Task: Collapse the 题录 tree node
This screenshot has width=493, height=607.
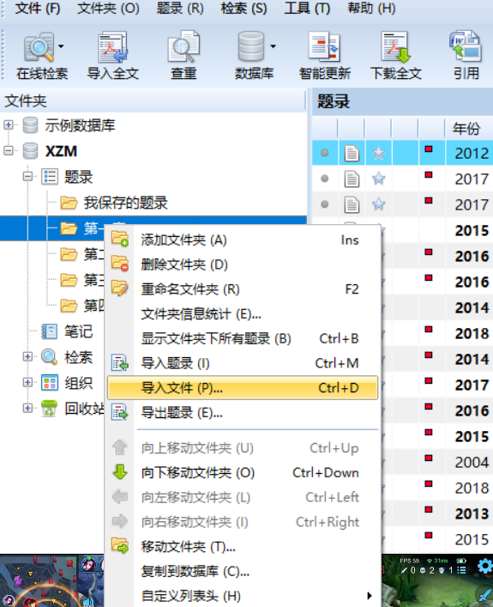Action: (x=27, y=177)
